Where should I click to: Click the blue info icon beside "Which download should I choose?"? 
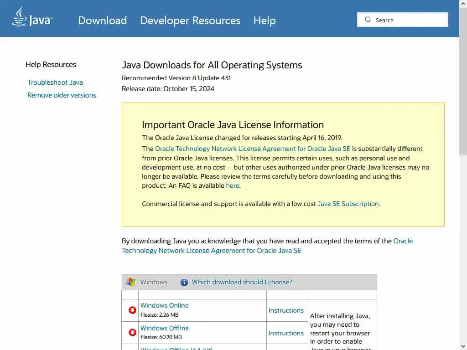pyautogui.click(x=184, y=283)
